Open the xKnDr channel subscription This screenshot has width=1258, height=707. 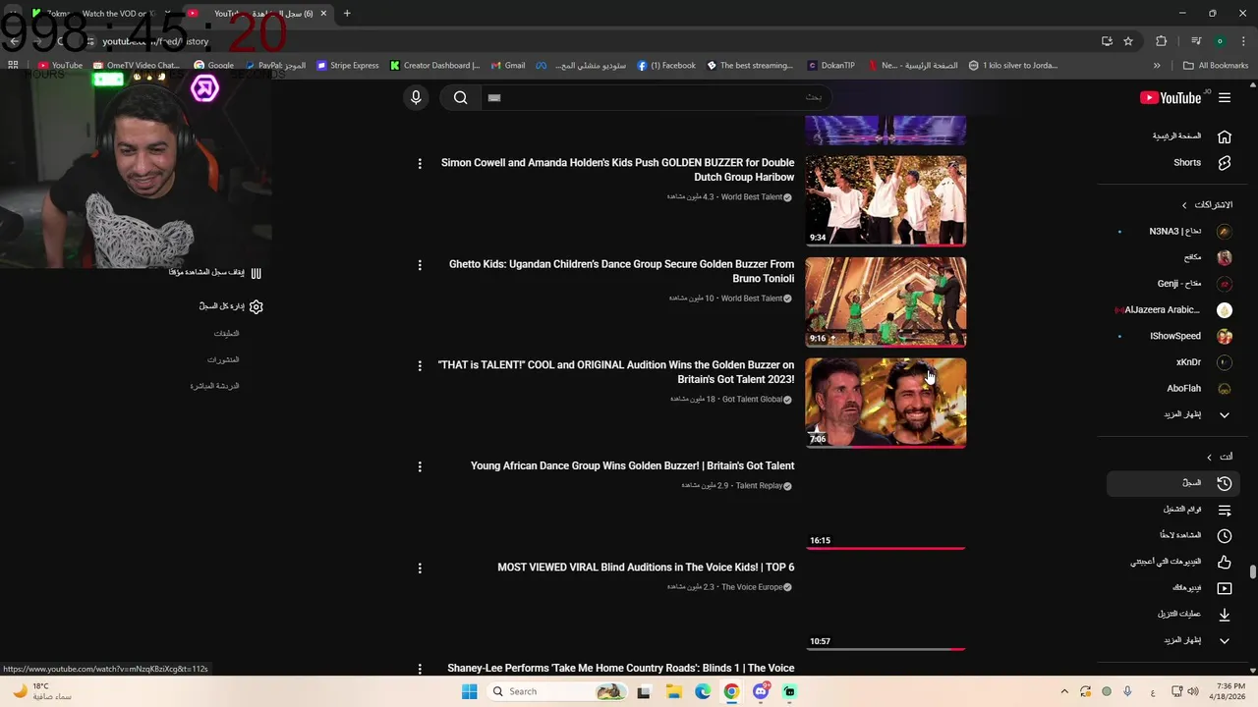(x=1174, y=362)
